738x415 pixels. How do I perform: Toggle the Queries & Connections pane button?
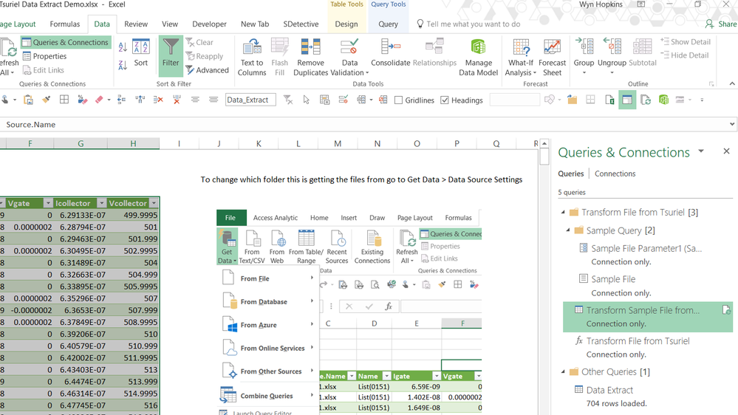point(66,42)
